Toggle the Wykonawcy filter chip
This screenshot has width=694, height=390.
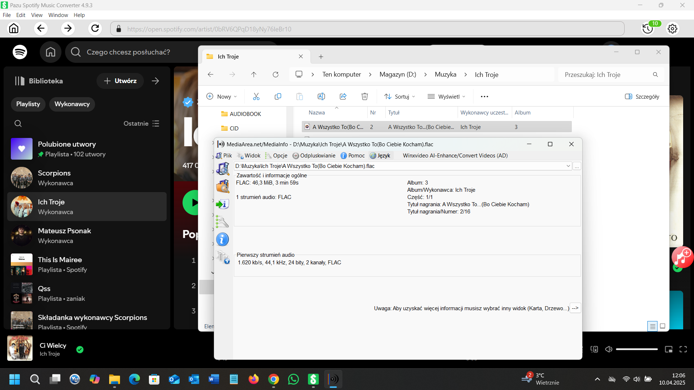(x=72, y=104)
